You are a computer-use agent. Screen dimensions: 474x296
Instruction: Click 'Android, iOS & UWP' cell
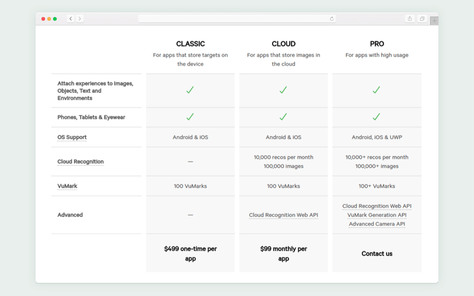coord(377,137)
